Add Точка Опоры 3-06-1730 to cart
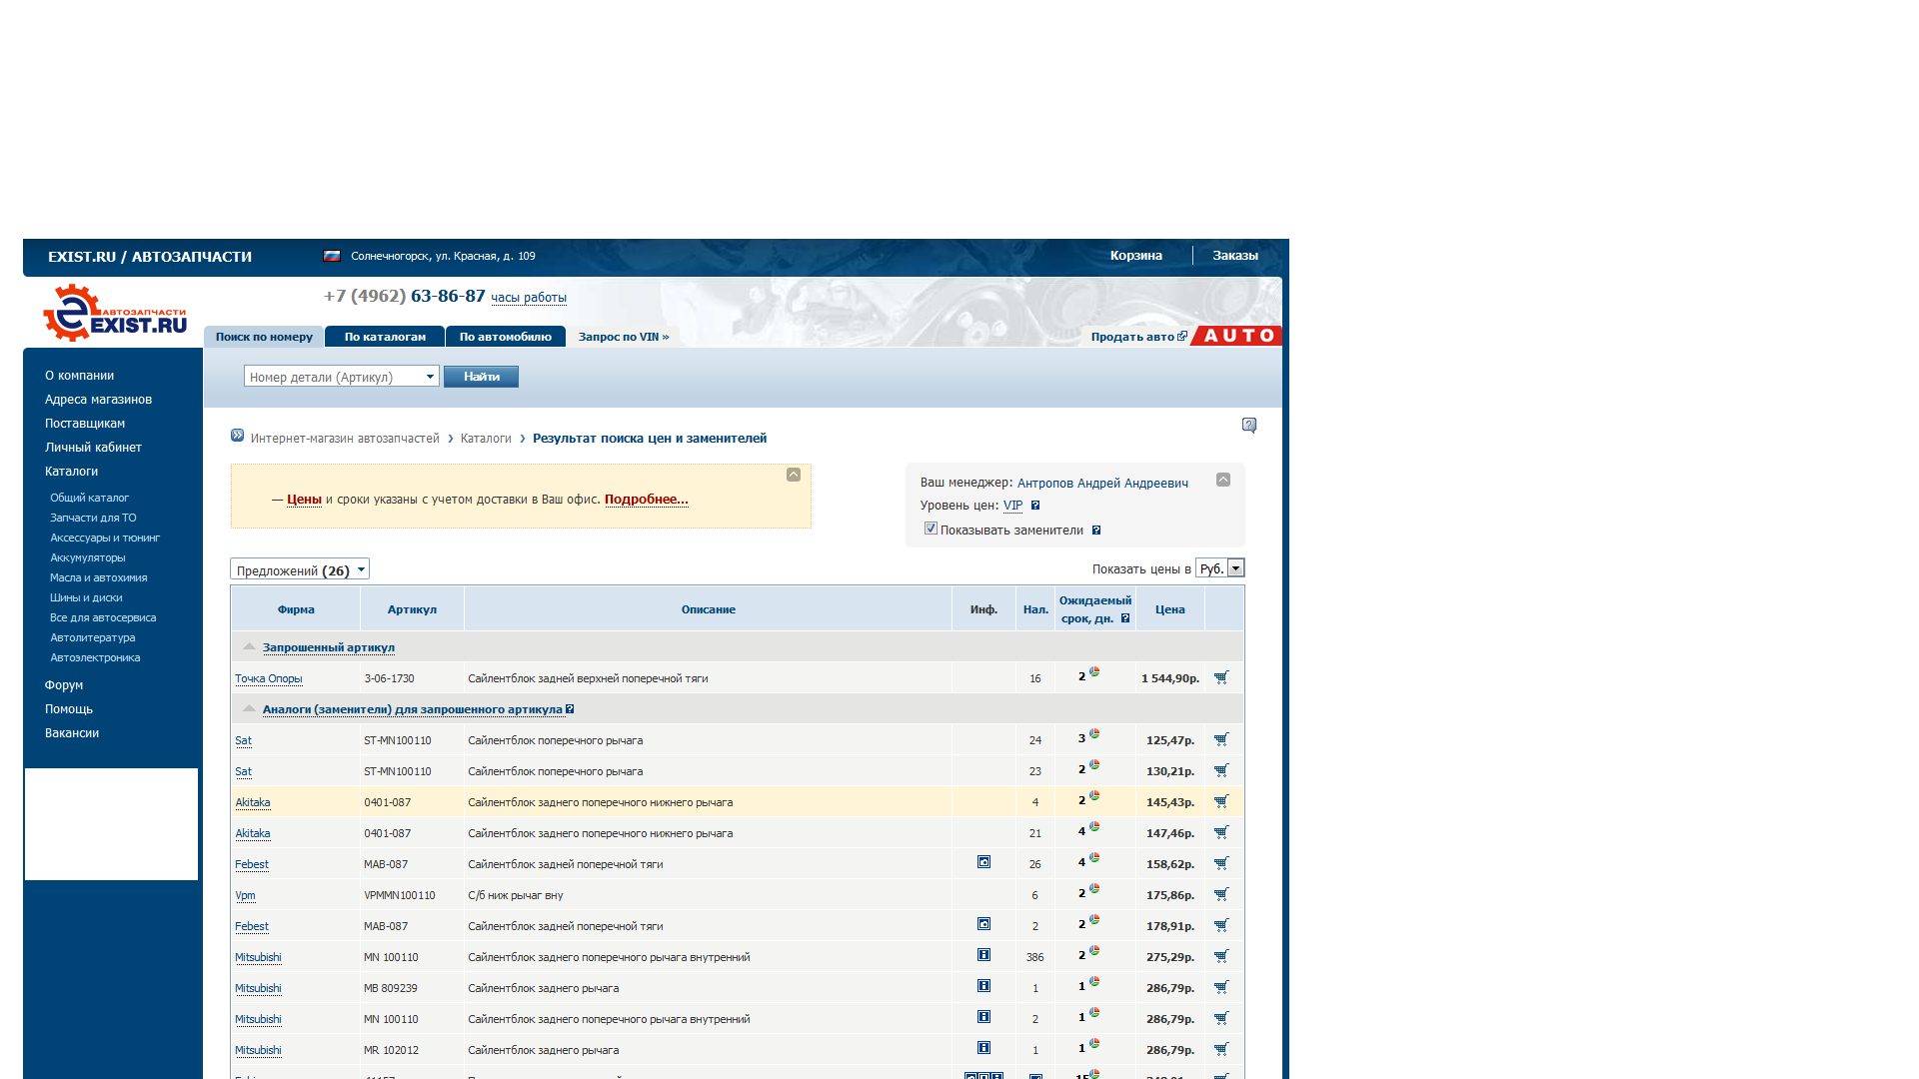The height and width of the screenshot is (1079, 1919). click(x=1221, y=677)
